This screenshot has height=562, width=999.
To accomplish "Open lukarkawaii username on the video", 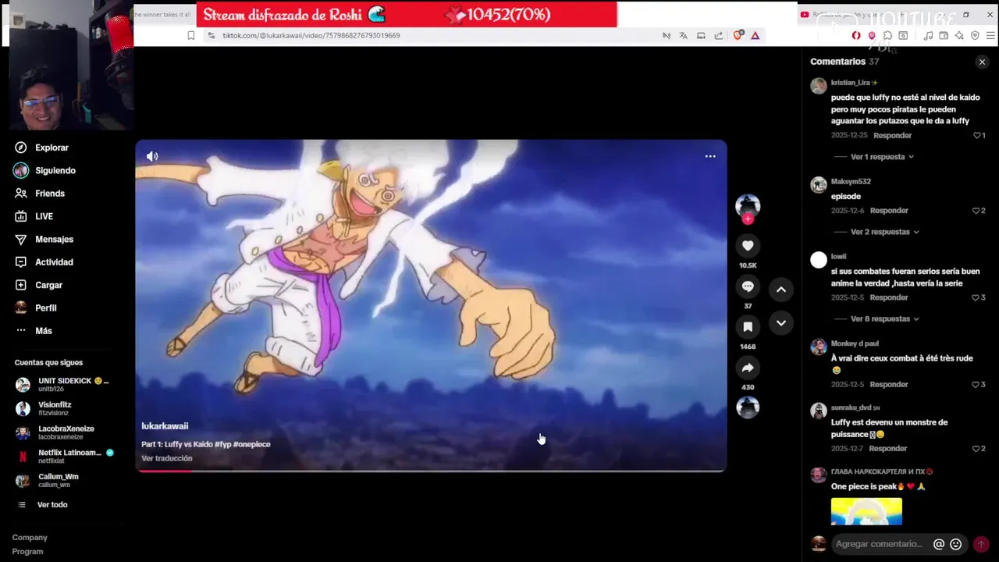I will (165, 426).
